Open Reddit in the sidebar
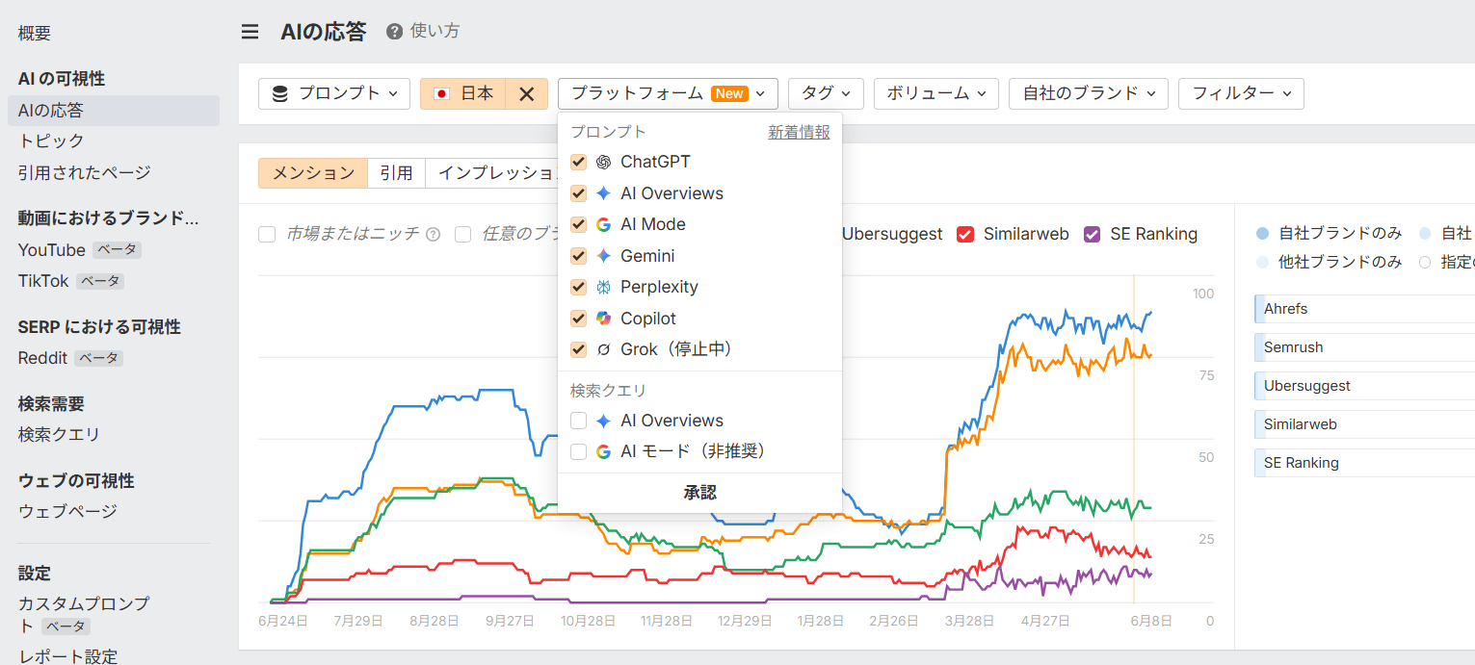Screen dimensions: 1475x665 click(x=42, y=358)
